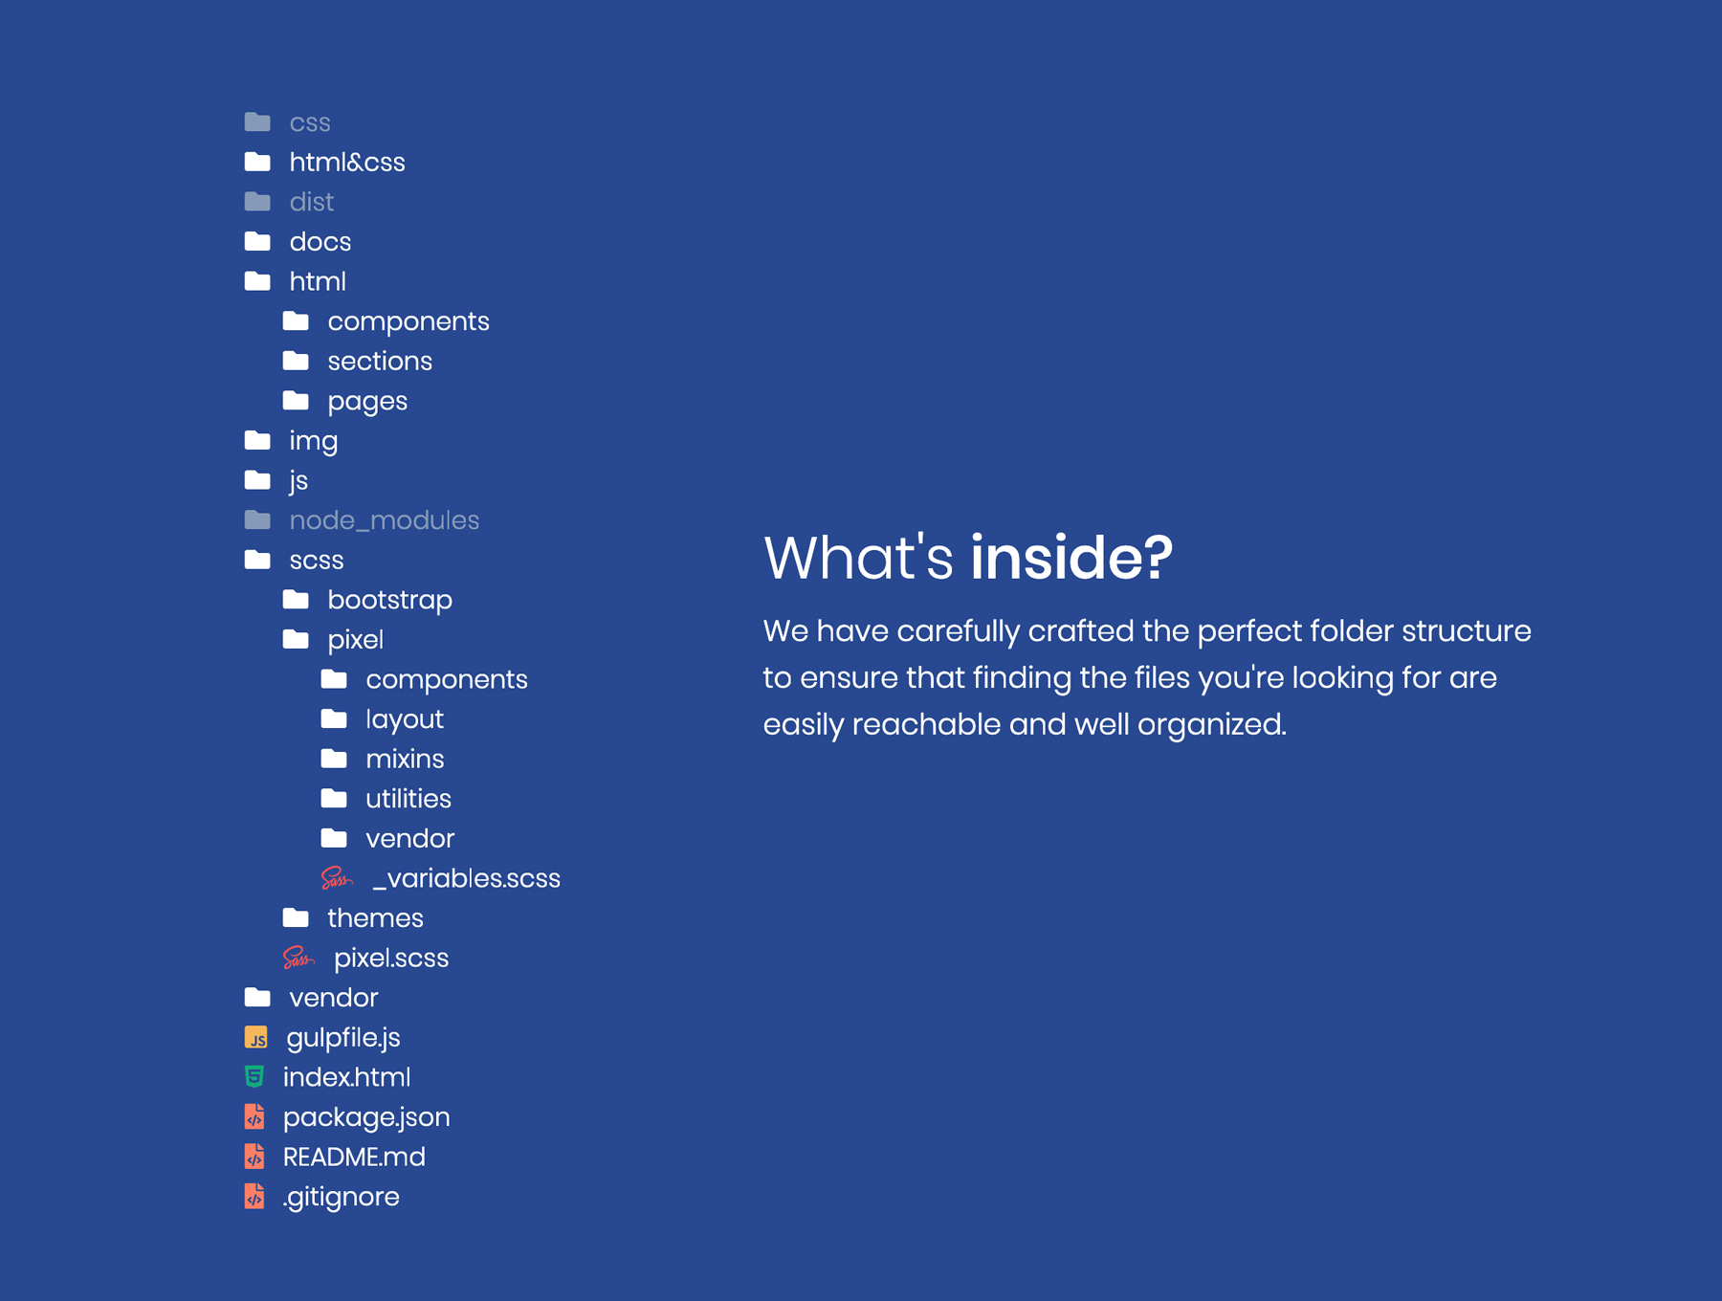Screen dimensions: 1722x1301
Task: Select the mixins folder
Action: (x=404, y=759)
